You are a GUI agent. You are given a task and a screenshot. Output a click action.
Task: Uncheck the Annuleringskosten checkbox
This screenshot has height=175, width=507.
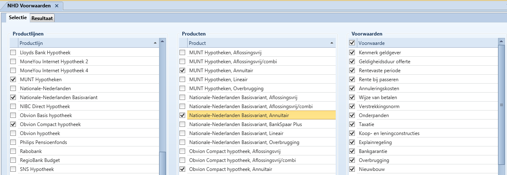click(x=352, y=89)
